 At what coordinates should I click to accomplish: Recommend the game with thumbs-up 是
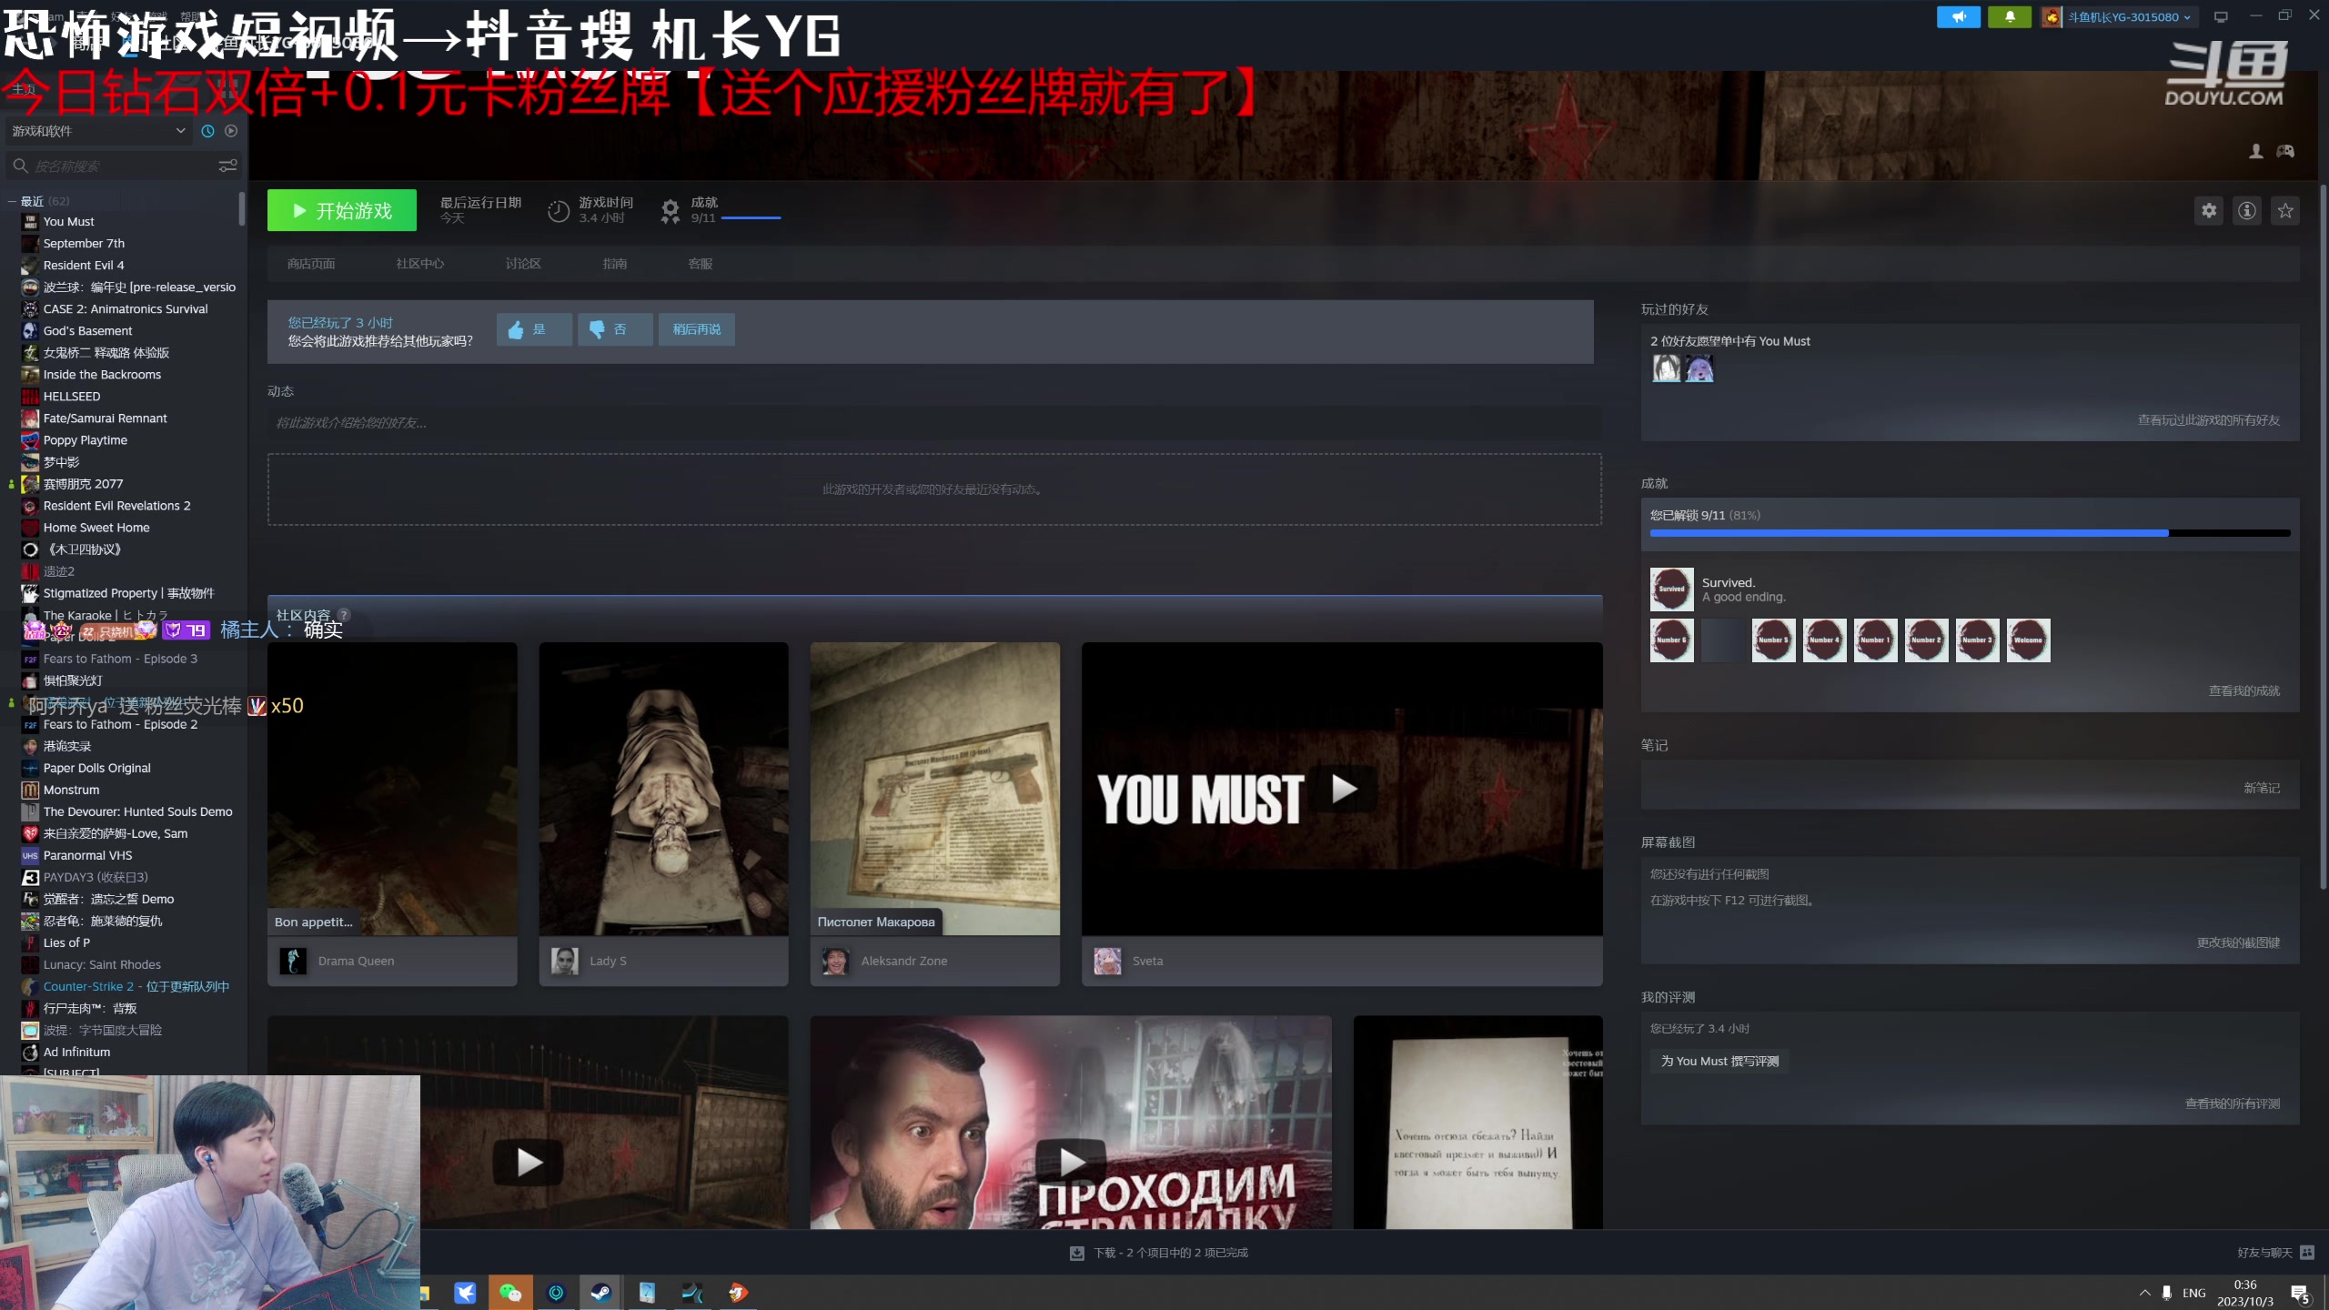533,329
